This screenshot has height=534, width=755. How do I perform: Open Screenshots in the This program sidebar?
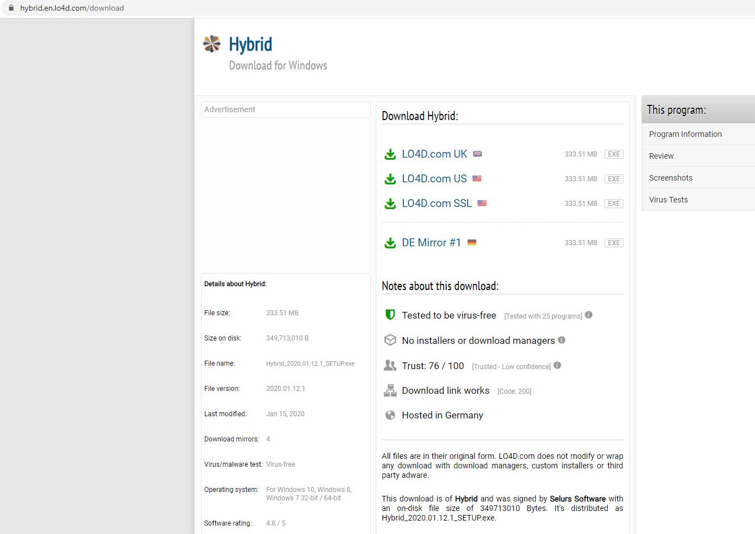[698, 178]
